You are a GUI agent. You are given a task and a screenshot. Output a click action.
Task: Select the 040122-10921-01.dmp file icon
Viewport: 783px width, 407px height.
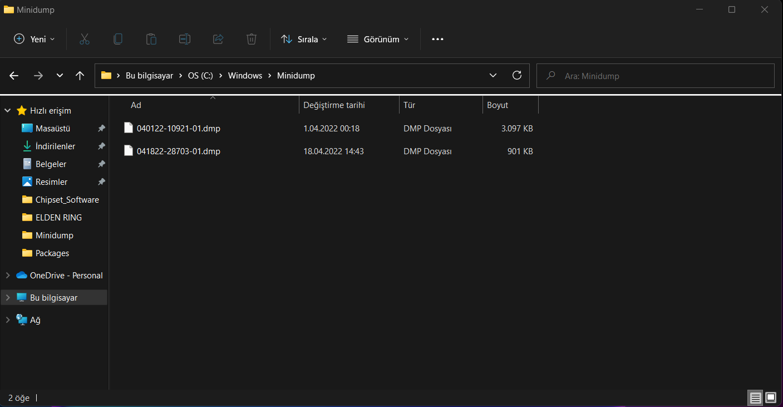point(129,128)
